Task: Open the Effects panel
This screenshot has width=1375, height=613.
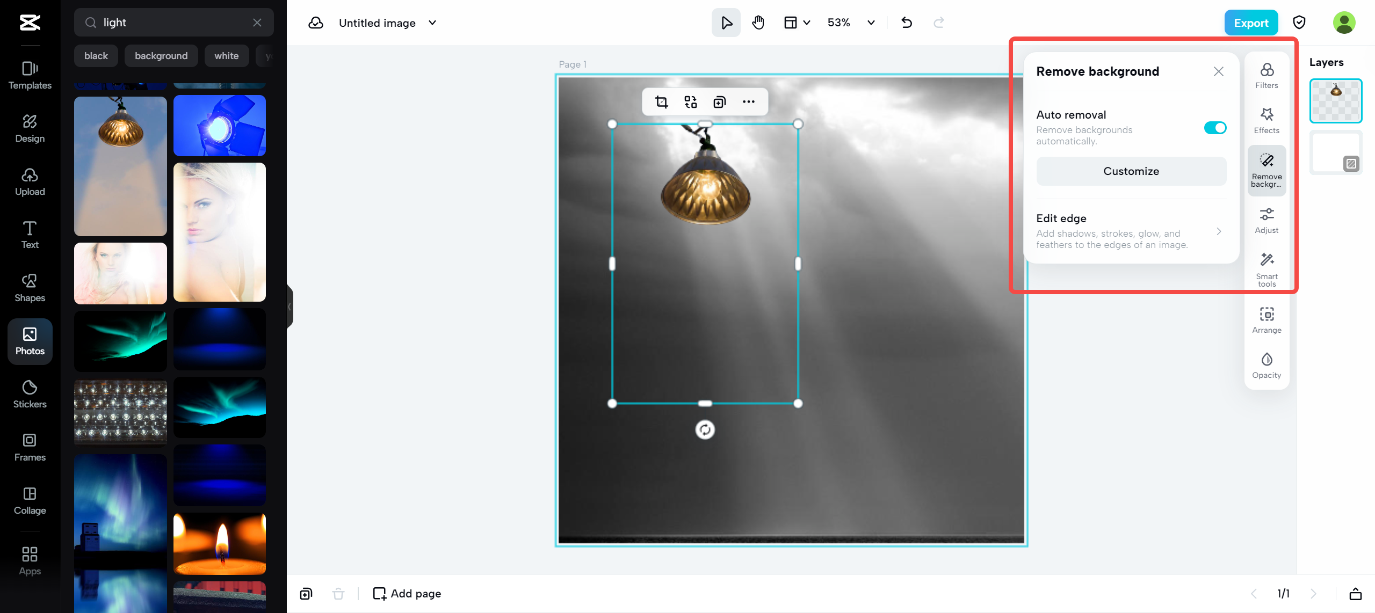Action: click(1267, 121)
